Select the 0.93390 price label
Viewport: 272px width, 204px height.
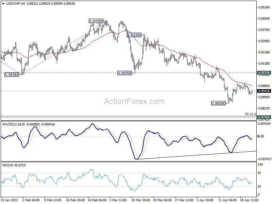(x=134, y=35)
